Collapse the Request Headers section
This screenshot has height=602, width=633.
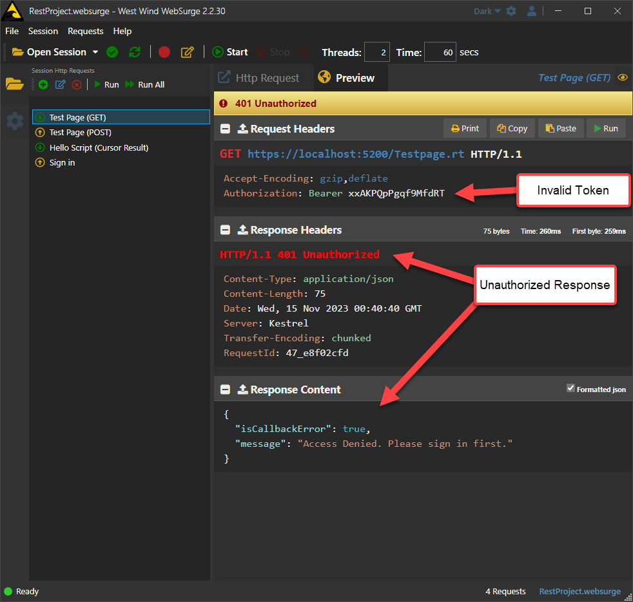[225, 129]
